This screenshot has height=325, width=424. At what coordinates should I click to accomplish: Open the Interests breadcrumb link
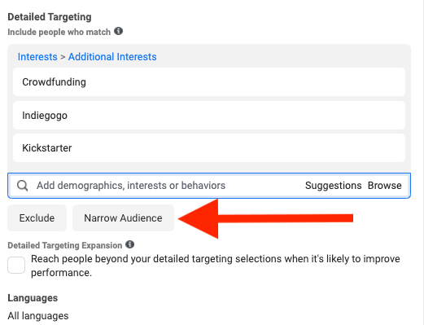tap(37, 57)
